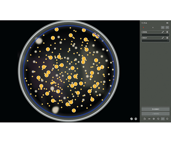The height and width of the screenshot is (143, 171).
Task: Click the diagonal line overlay icon below dish
Action: click(x=131, y=119)
